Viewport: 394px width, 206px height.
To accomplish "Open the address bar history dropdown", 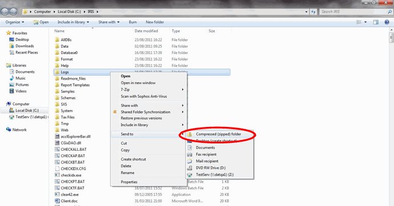I will tap(306, 12).
